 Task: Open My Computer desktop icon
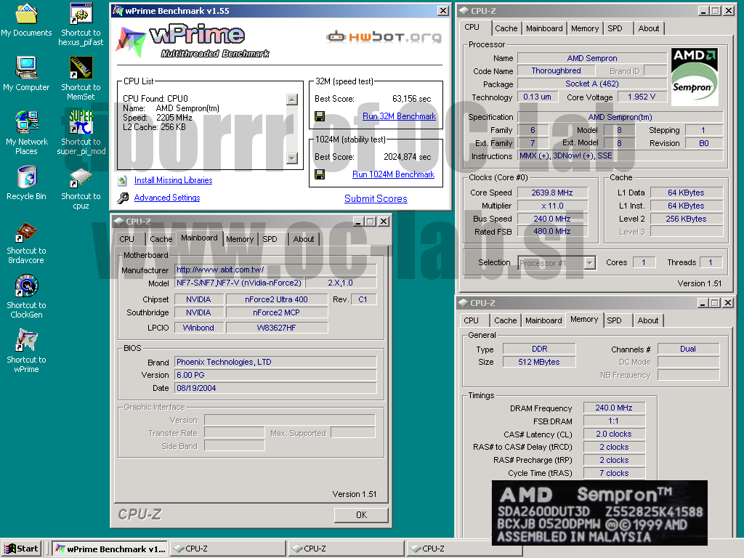click(26, 73)
